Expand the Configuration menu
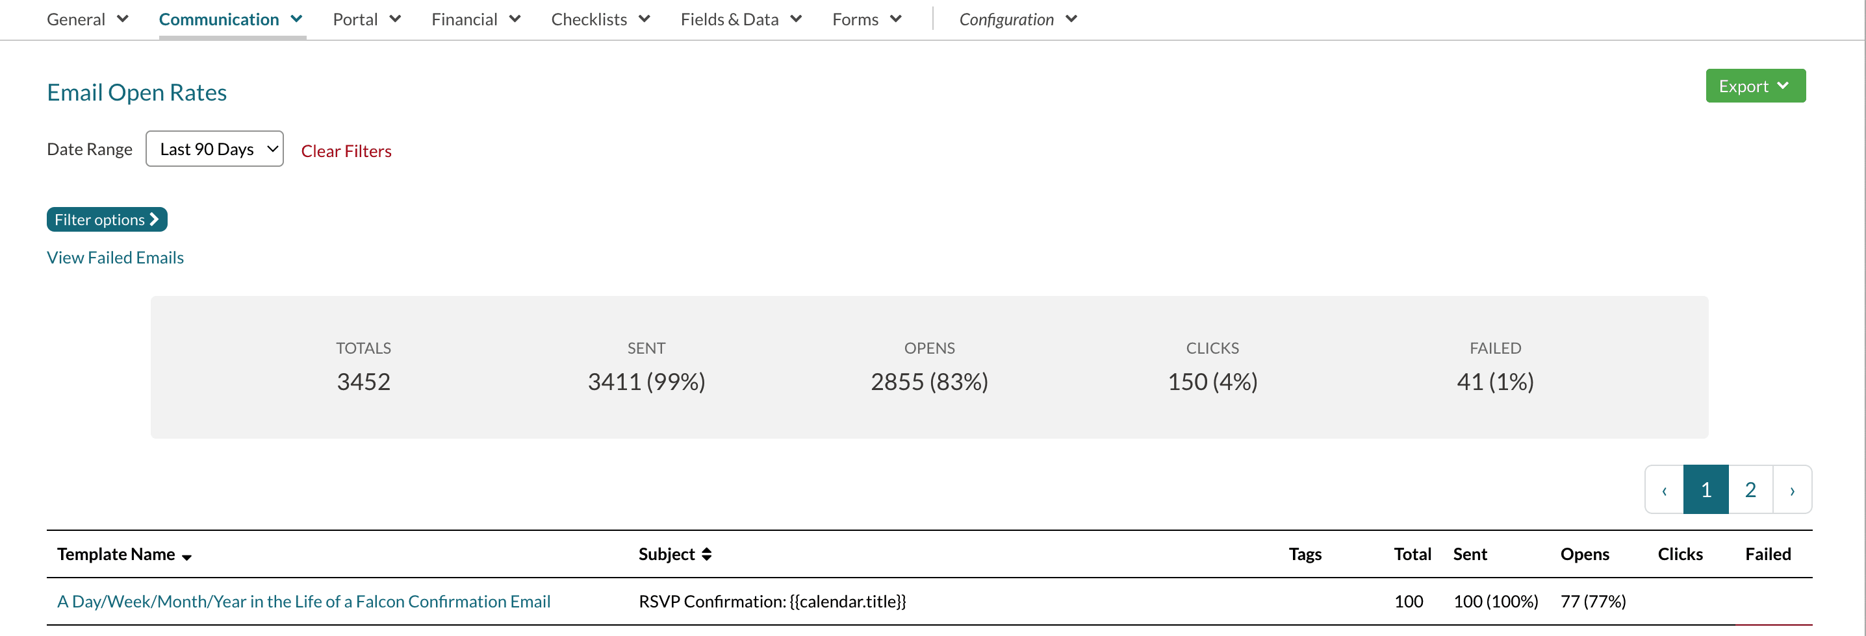The width and height of the screenshot is (1866, 636). pyautogui.click(x=1017, y=19)
